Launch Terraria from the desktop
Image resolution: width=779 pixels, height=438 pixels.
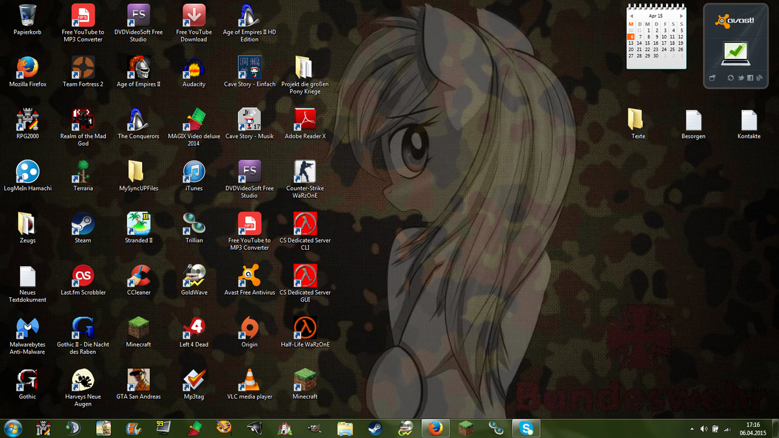[x=83, y=176]
